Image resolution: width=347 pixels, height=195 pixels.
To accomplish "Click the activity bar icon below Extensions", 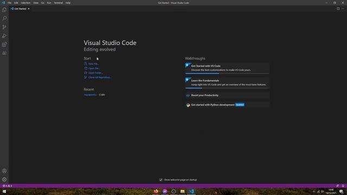I will click(4, 53).
